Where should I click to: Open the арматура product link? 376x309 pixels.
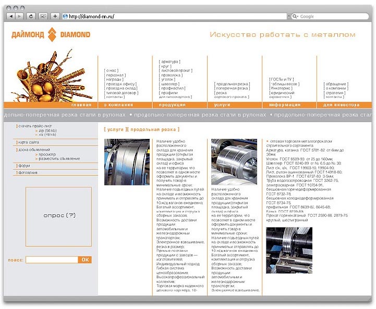point(169,62)
